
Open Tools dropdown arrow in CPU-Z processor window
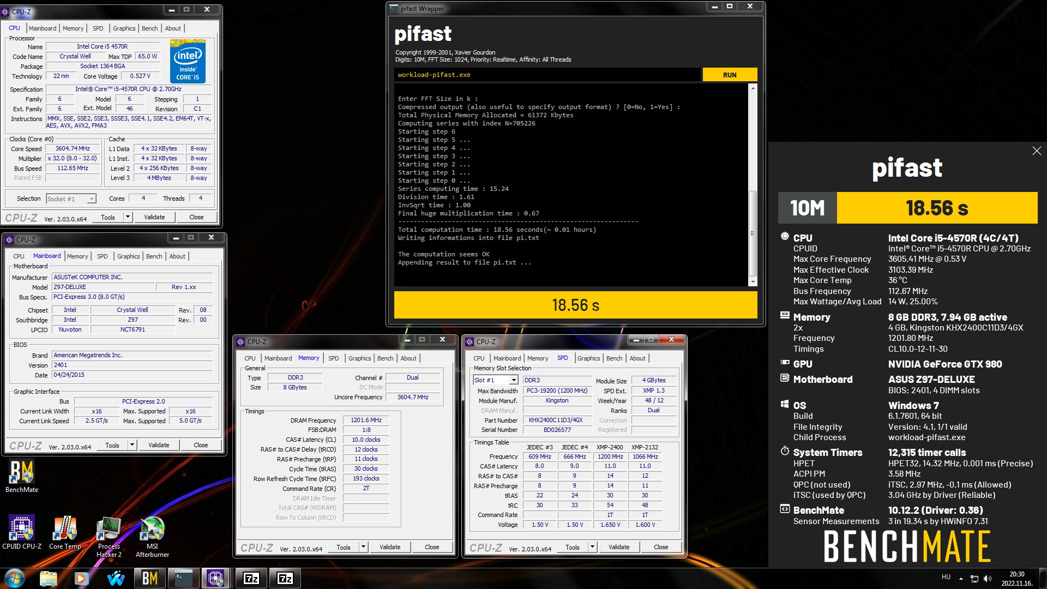pyautogui.click(x=128, y=217)
